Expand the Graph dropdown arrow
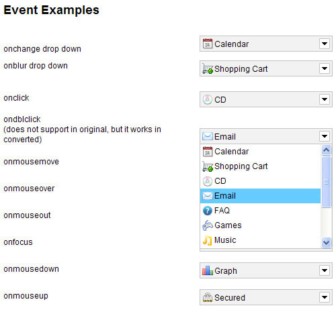336x312 pixels. [x=325, y=270]
